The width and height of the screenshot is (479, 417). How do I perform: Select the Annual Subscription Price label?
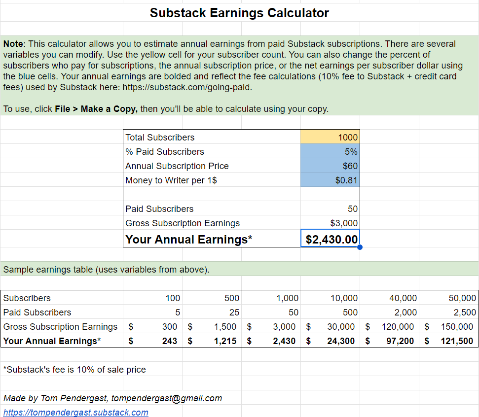coord(177,166)
